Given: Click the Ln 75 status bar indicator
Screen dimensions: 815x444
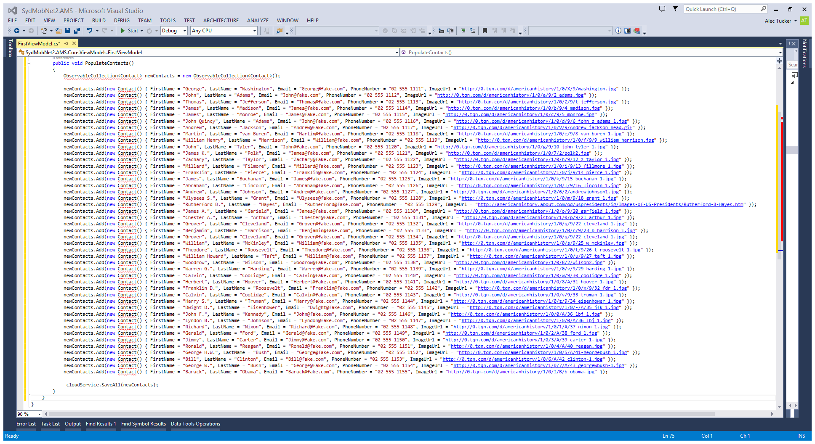Looking at the screenshot, I should (x=669, y=436).
